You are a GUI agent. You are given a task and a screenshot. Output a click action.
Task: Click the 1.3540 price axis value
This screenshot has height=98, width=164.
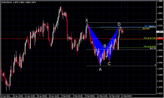point(160,50)
